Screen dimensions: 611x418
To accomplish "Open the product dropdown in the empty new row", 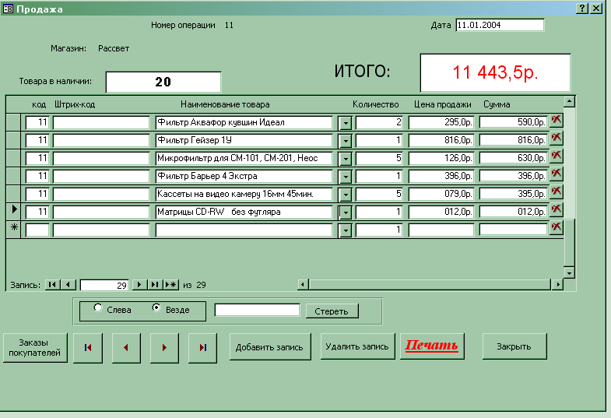I will [x=346, y=230].
